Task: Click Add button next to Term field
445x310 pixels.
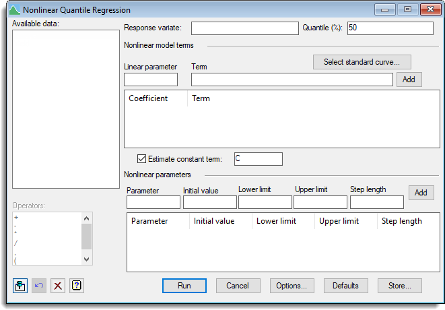Action: pyautogui.click(x=409, y=80)
